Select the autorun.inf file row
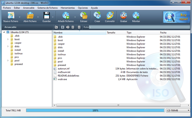Screen dimensions: 192x118 point(121,68)
